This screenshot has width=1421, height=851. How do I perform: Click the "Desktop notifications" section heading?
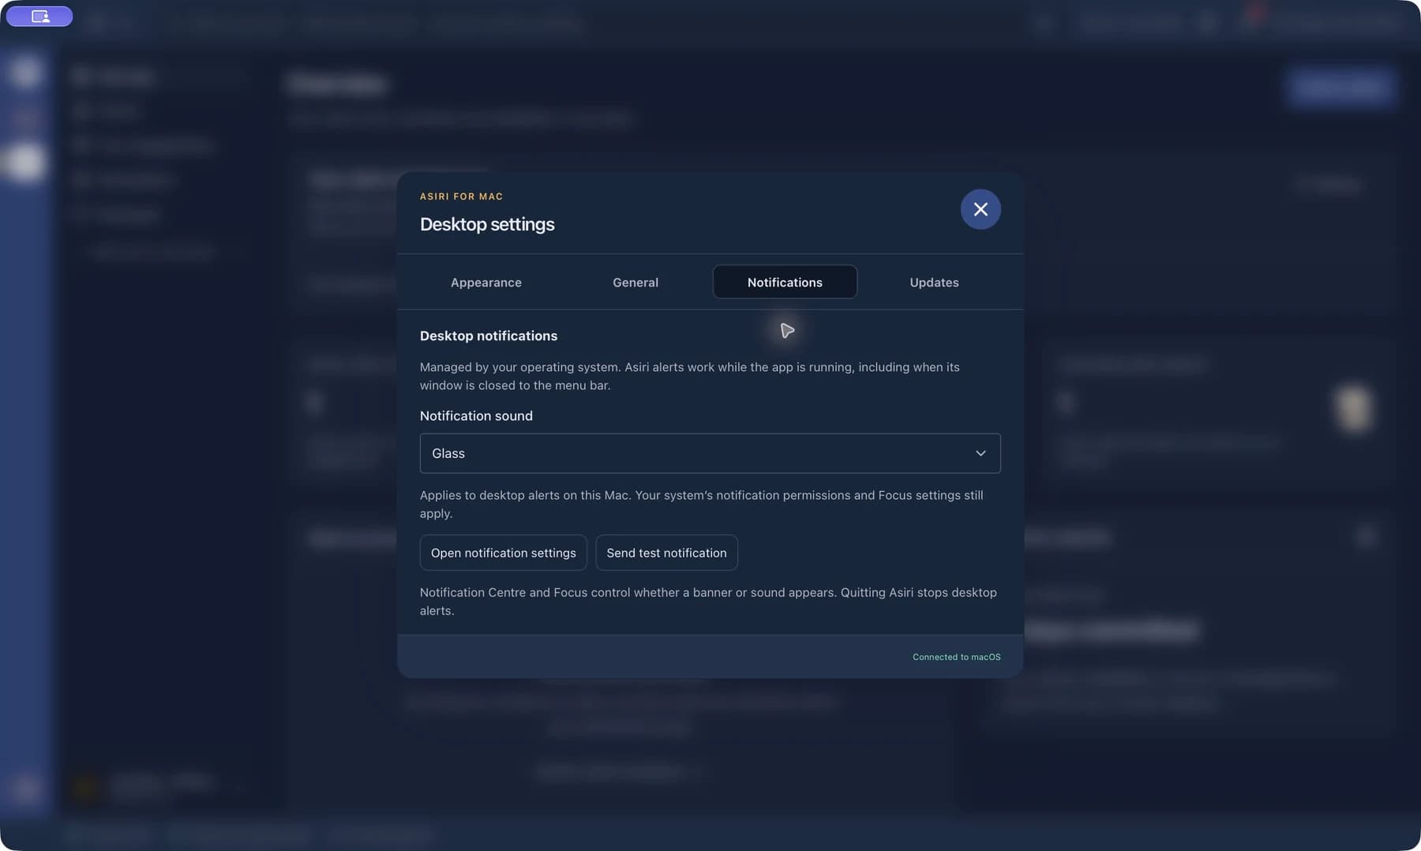489,336
